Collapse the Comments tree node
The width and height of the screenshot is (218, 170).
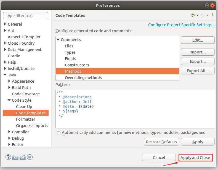[58, 40]
